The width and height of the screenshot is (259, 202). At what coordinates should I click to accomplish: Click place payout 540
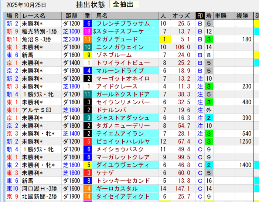tap(247, 134)
